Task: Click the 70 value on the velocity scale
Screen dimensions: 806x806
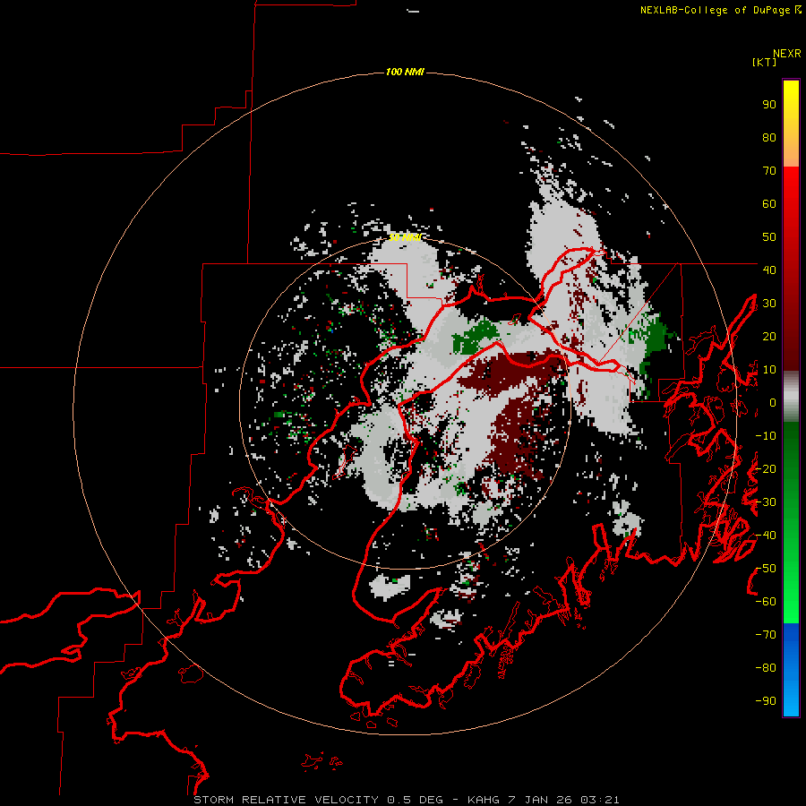Action: pyautogui.click(x=769, y=171)
